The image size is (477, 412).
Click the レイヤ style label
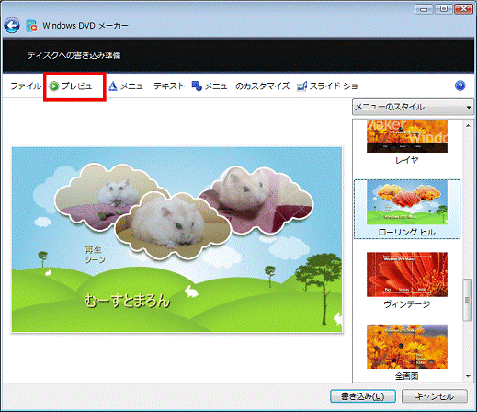coord(407,160)
